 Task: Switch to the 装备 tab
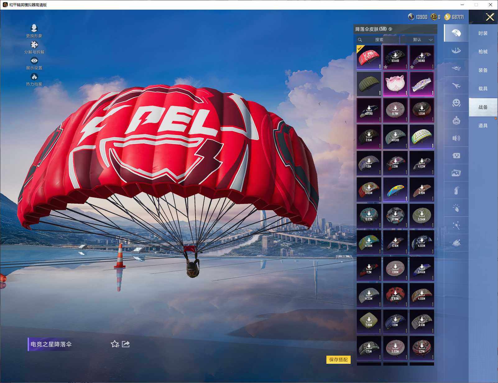[483, 70]
